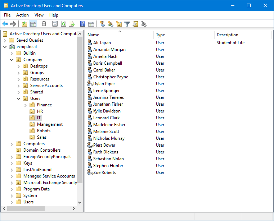Screen dimensions: 274x221
Task: Sort the list by the Name column header
Action: coord(119,35)
